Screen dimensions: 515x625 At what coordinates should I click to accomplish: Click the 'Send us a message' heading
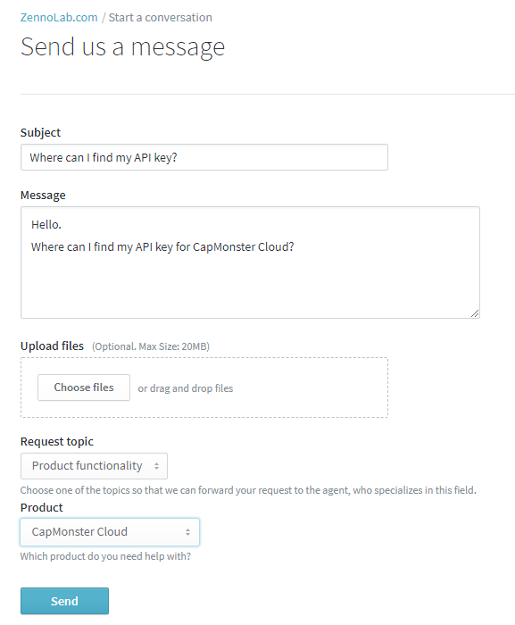click(x=123, y=47)
